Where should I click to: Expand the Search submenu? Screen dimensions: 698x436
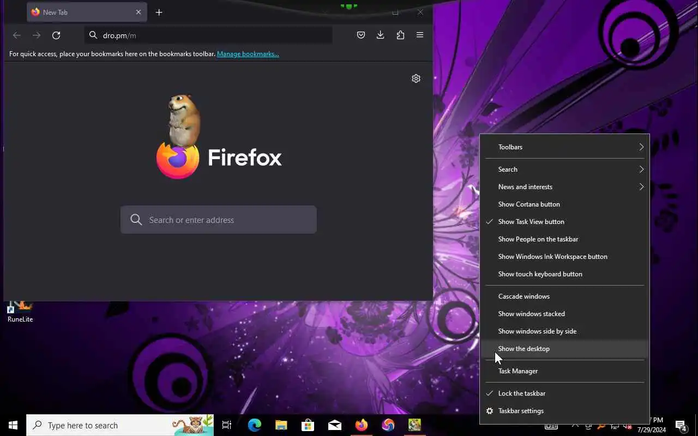point(565,169)
